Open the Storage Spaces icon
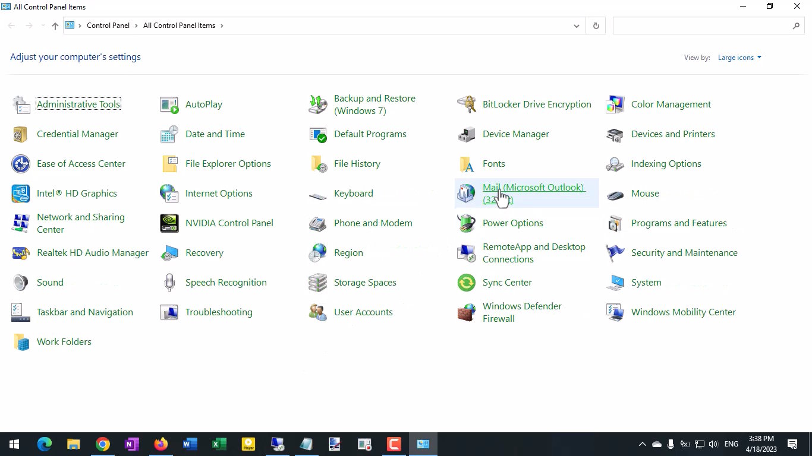 pyautogui.click(x=318, y=283)
